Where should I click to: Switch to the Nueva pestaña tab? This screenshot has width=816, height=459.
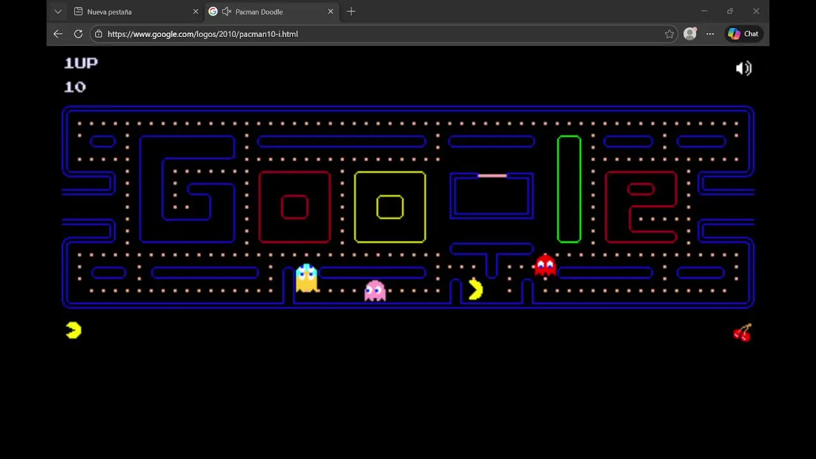(x=136, y=11)
